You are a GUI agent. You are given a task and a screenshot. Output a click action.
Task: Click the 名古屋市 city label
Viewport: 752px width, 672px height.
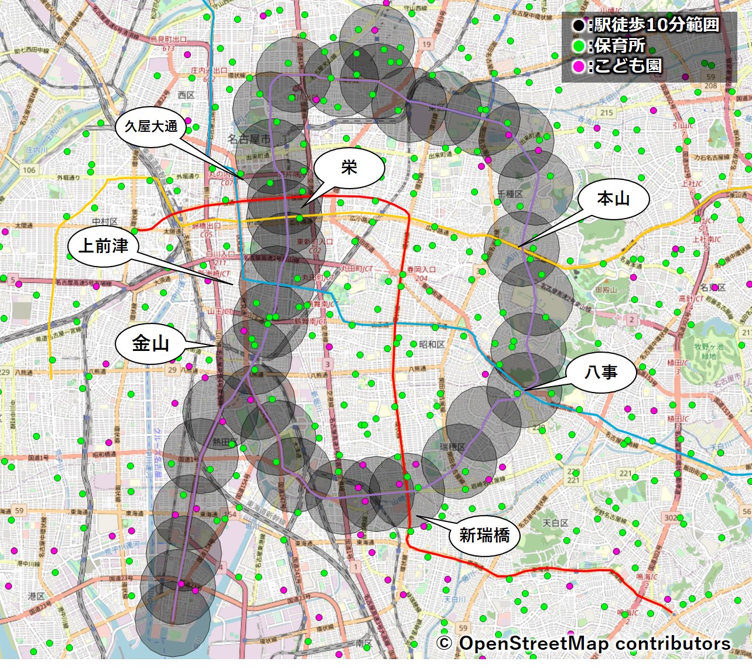249,139
